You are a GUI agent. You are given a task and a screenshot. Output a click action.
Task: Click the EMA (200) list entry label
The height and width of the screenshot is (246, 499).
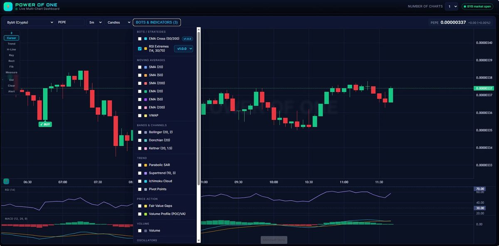(x=157, y=108)
